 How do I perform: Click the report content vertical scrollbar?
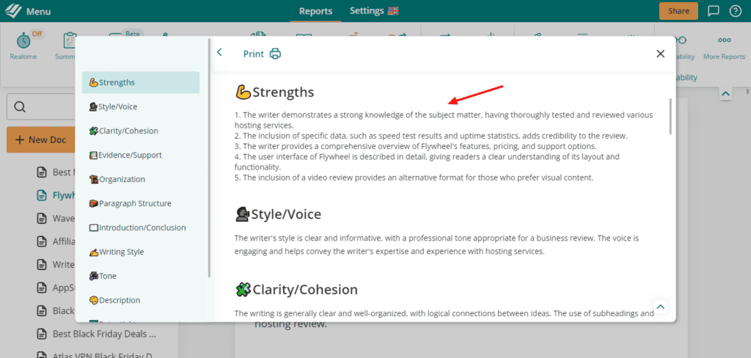click(x=670, y=117)
